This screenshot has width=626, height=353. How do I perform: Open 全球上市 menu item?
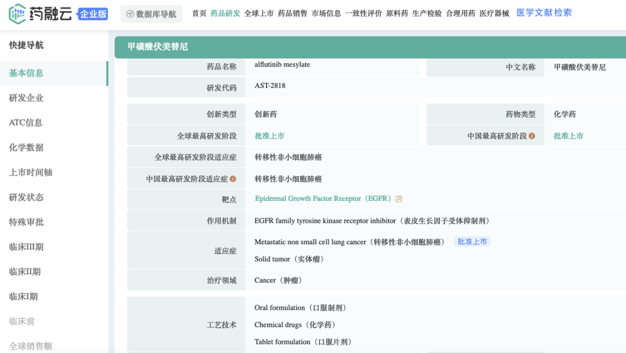tap(259, 13)
